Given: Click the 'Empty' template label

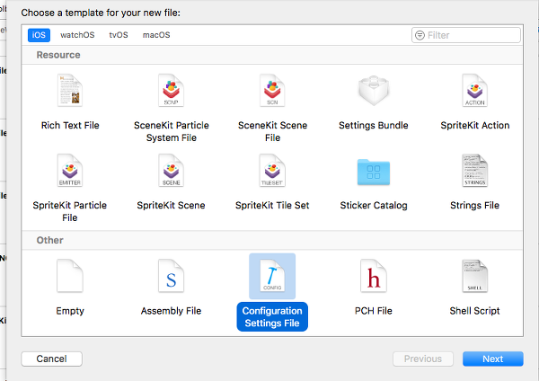Looking at the screenshot, I should coord(70,311).
